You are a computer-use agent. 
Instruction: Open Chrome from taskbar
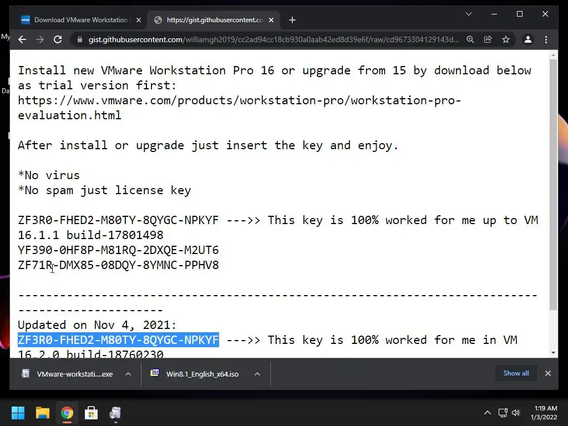67,413
